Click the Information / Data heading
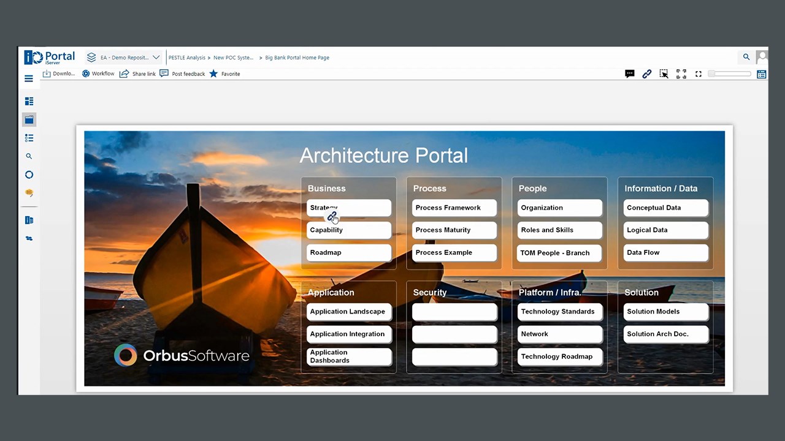 click(x=661, y=189)
